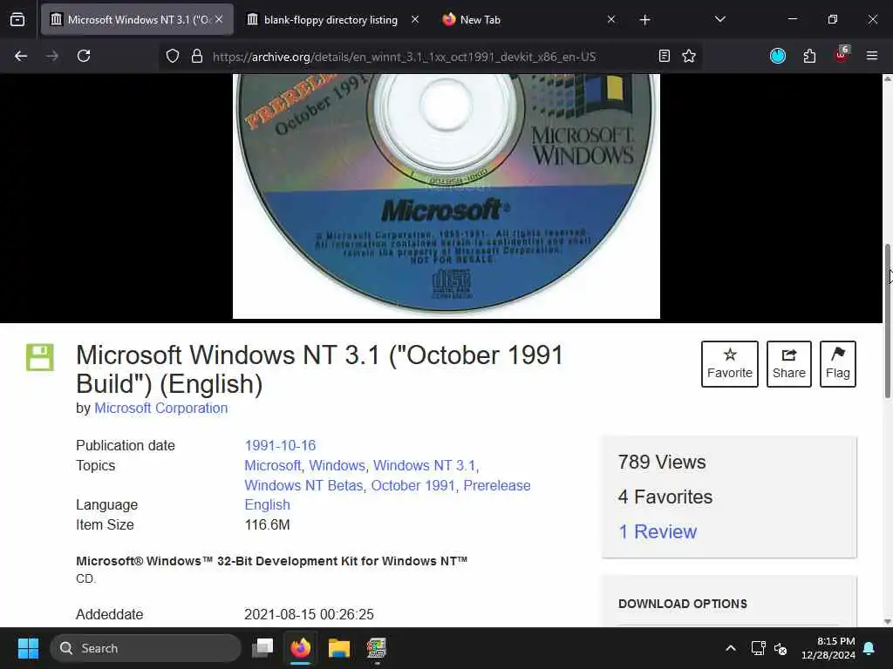The height and width of the screenshot is (669, 893).
Task: Open the 1 Review link
Action: click(658, 531)
